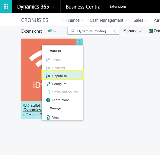Click the Dynamics 365 title
This screenshot has width=160, height=155.
[x=33, y=7]
